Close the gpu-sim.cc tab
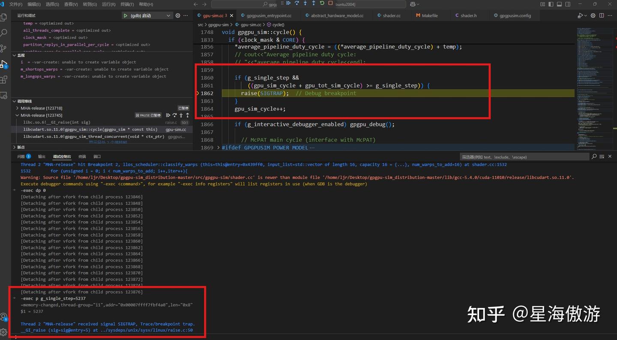The image size is (617, 340). [x=232, y=15]
